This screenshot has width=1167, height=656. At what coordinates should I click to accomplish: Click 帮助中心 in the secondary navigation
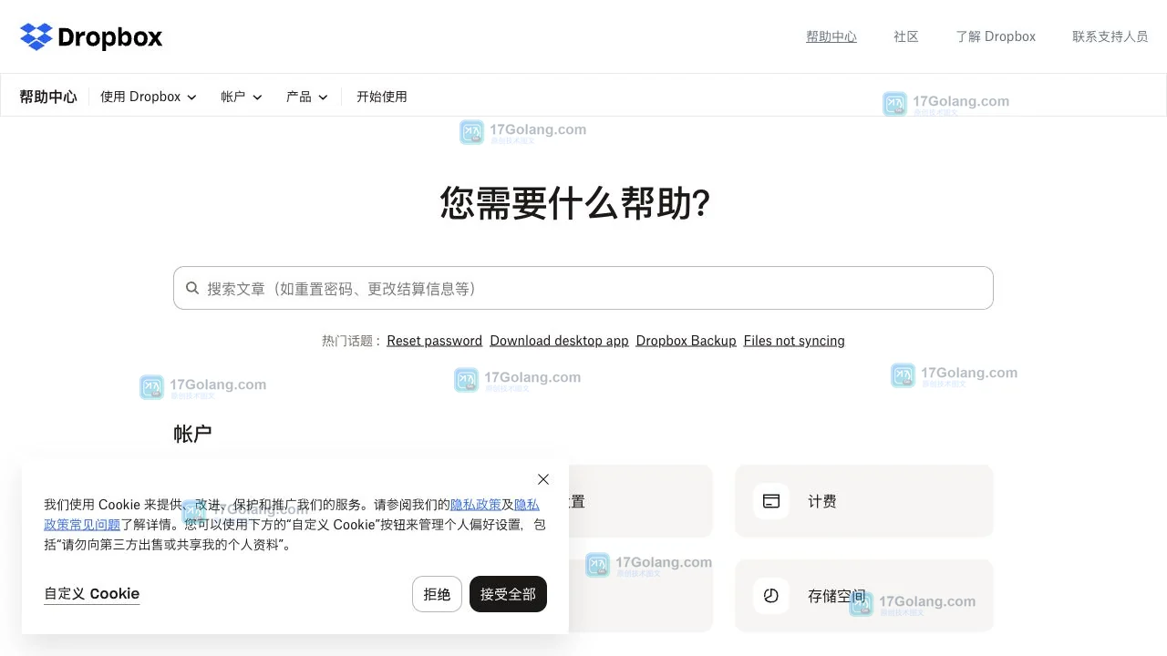click(48, 97)
